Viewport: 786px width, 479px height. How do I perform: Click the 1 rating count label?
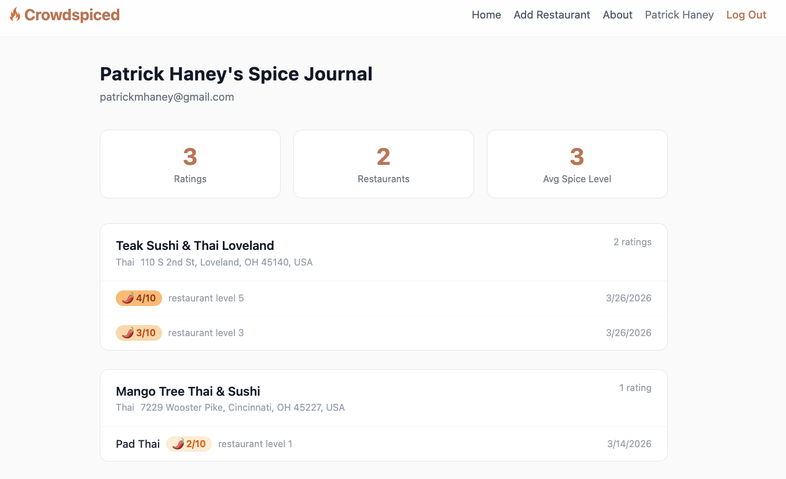click(636, 388)
